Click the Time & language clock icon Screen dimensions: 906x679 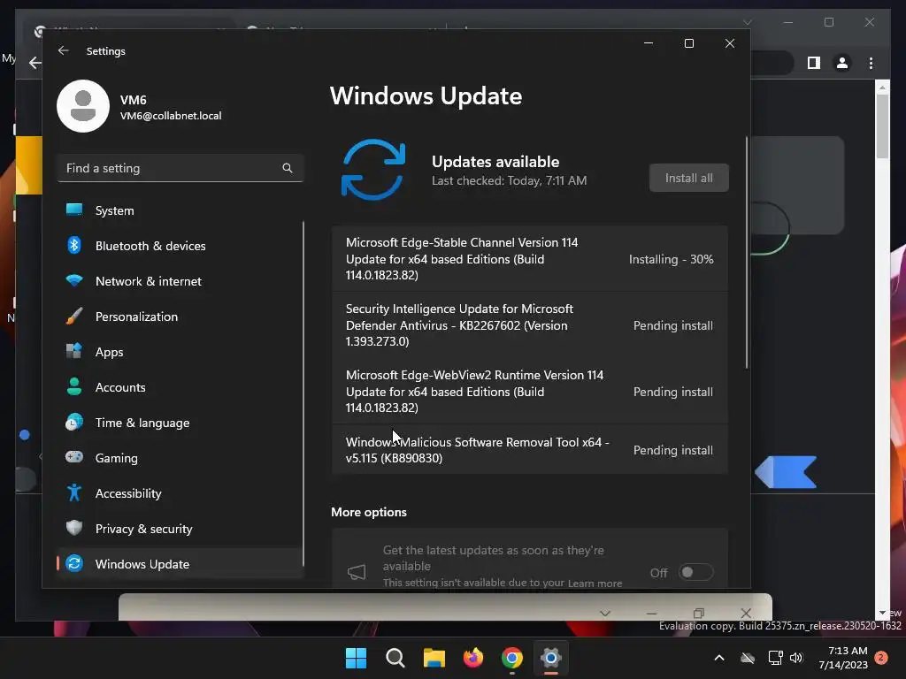(74, 423)
